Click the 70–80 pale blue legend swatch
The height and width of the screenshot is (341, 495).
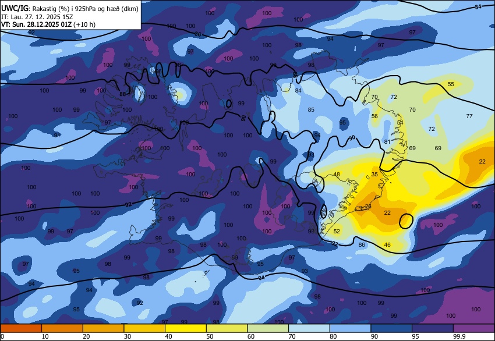[x=309, y=328]
